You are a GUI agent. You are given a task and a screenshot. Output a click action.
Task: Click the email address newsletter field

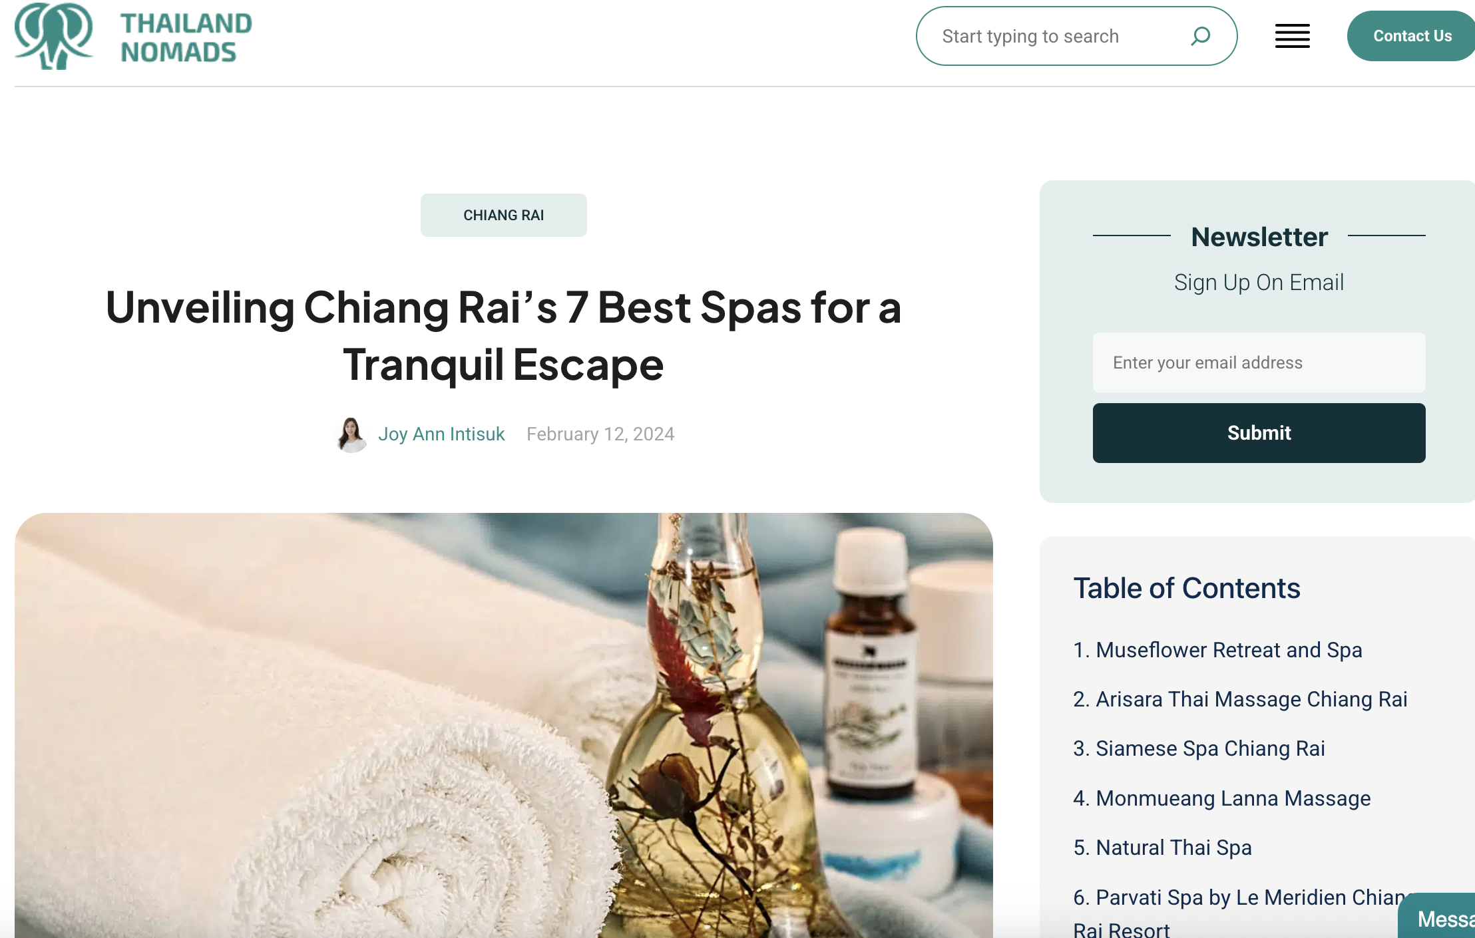(1259, 363)
